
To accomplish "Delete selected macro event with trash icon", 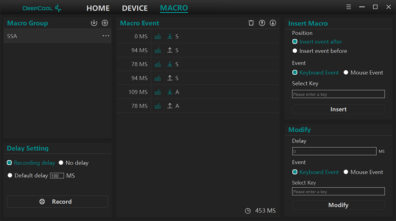I will click(251, 23).
